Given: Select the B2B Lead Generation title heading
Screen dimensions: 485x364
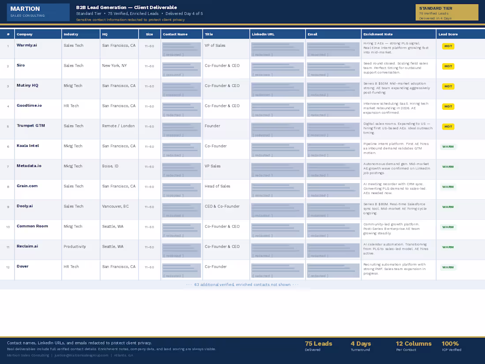Looking at the screenshot, I should tap(127, 8).
